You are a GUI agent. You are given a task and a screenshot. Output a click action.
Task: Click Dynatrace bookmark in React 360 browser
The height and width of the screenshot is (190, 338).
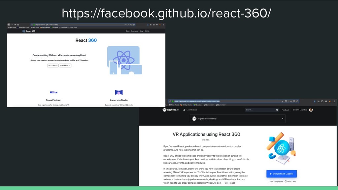(x=54, y=28)
